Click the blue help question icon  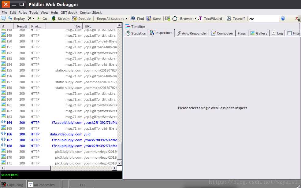click(283, 18)
